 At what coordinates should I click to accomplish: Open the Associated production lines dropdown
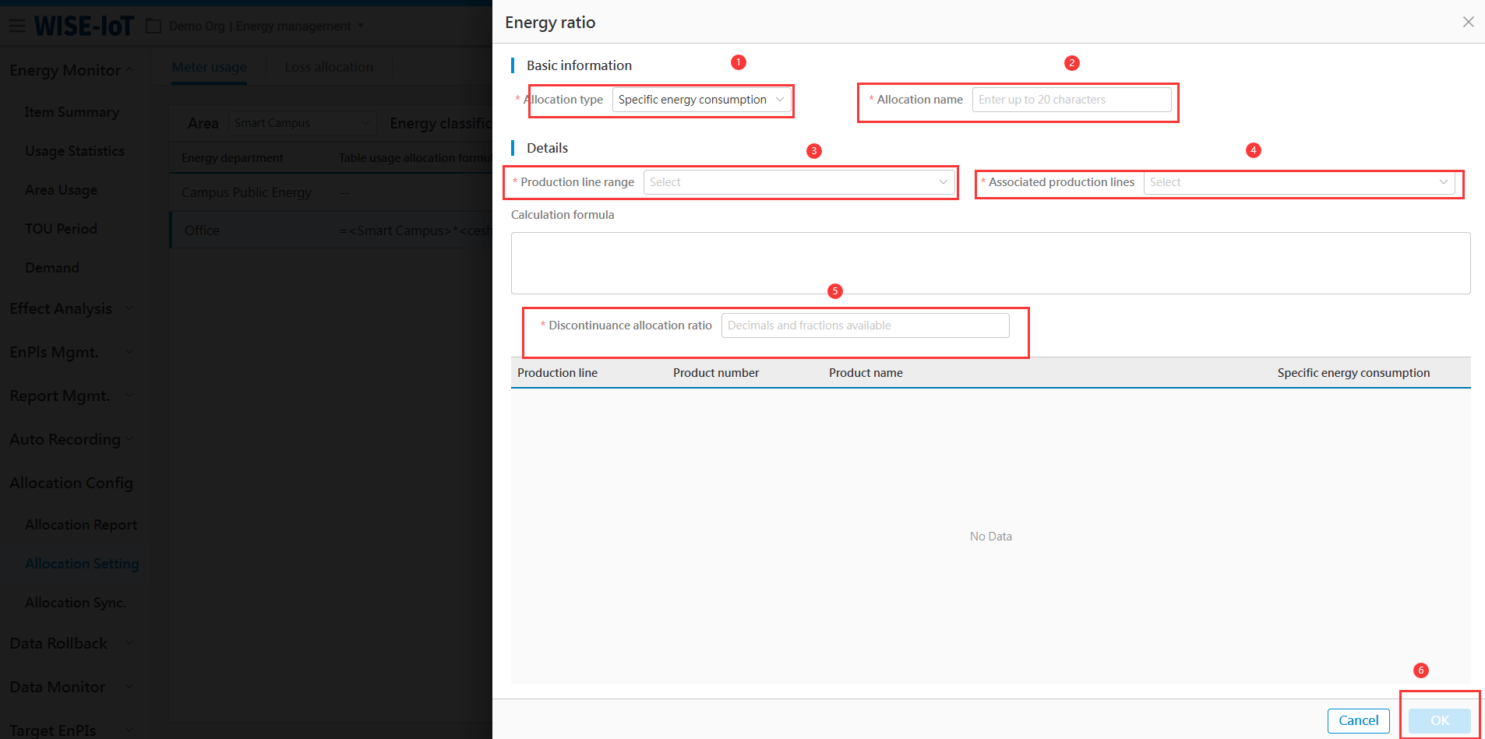pyautogui.click(x=1298, y=182)
